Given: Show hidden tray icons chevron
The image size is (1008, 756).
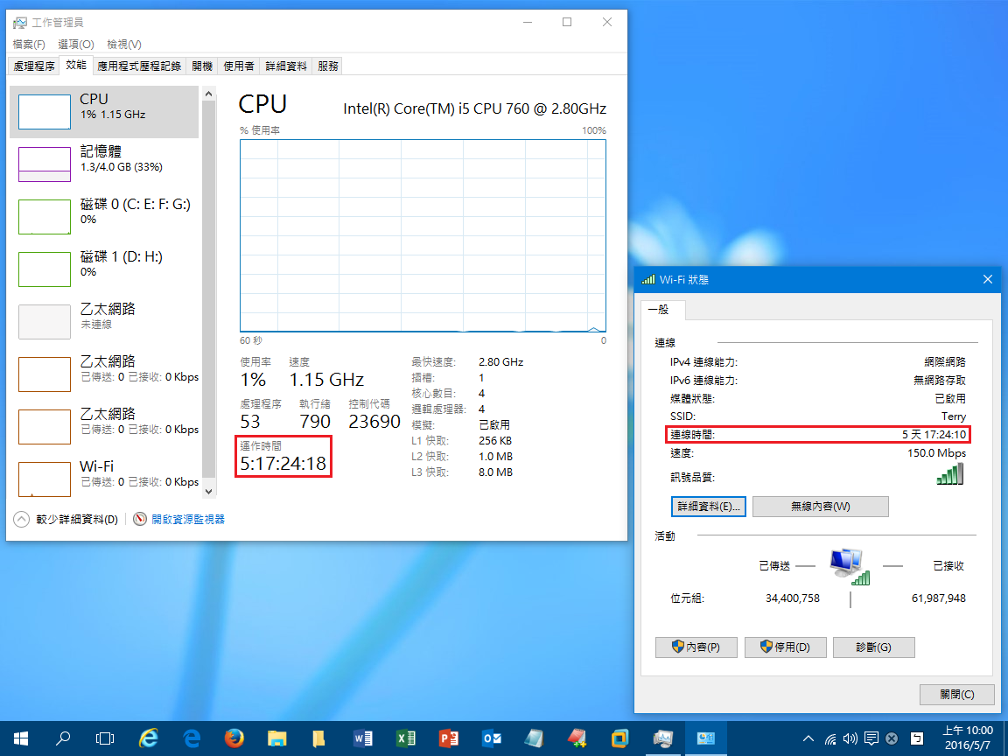Looking at the screenshot, I should pos(808,738).
